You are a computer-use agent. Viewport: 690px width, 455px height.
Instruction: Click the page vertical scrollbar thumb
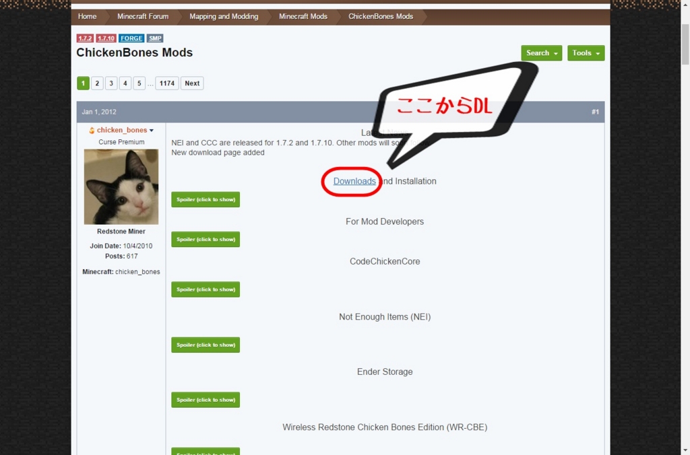tap(685, 44)
